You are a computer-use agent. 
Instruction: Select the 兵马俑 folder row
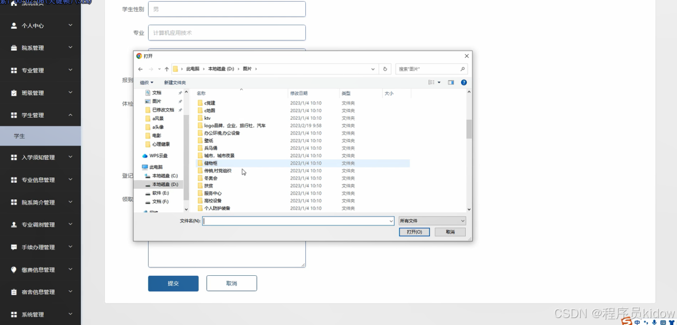[x=303, y=148]
